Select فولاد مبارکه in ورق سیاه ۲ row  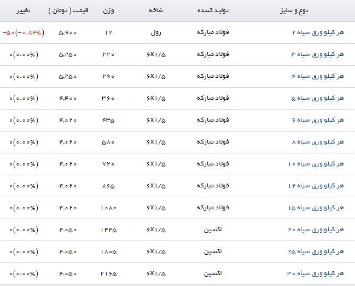[213, 32]
